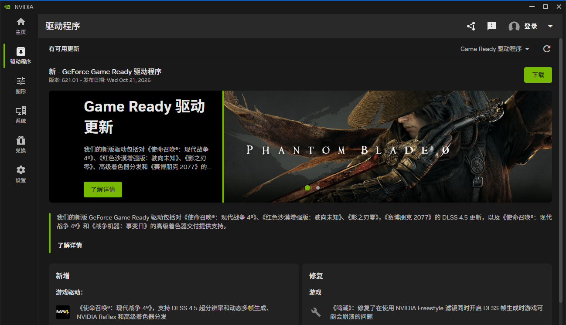Click the Modern Warfare 4 game icon
This screenshot has height=325, width=566.
(x=63, y=312)
